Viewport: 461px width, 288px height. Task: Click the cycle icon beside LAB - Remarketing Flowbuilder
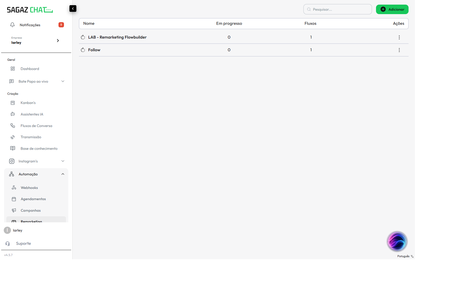(83, 37)
